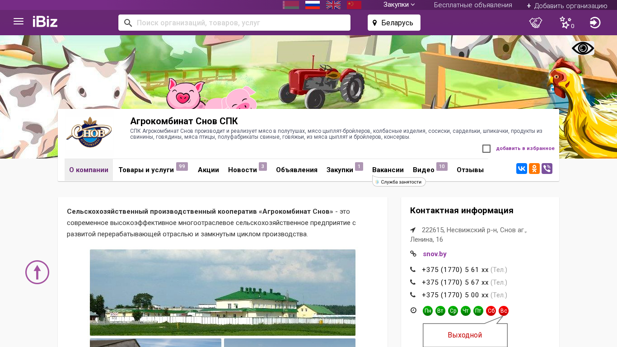617x347 pixels.
Task: Switch to the English flag language
Action: pos(333,5)
